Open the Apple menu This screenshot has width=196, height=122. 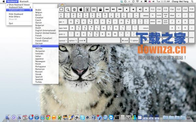click(x=4, y=1)
